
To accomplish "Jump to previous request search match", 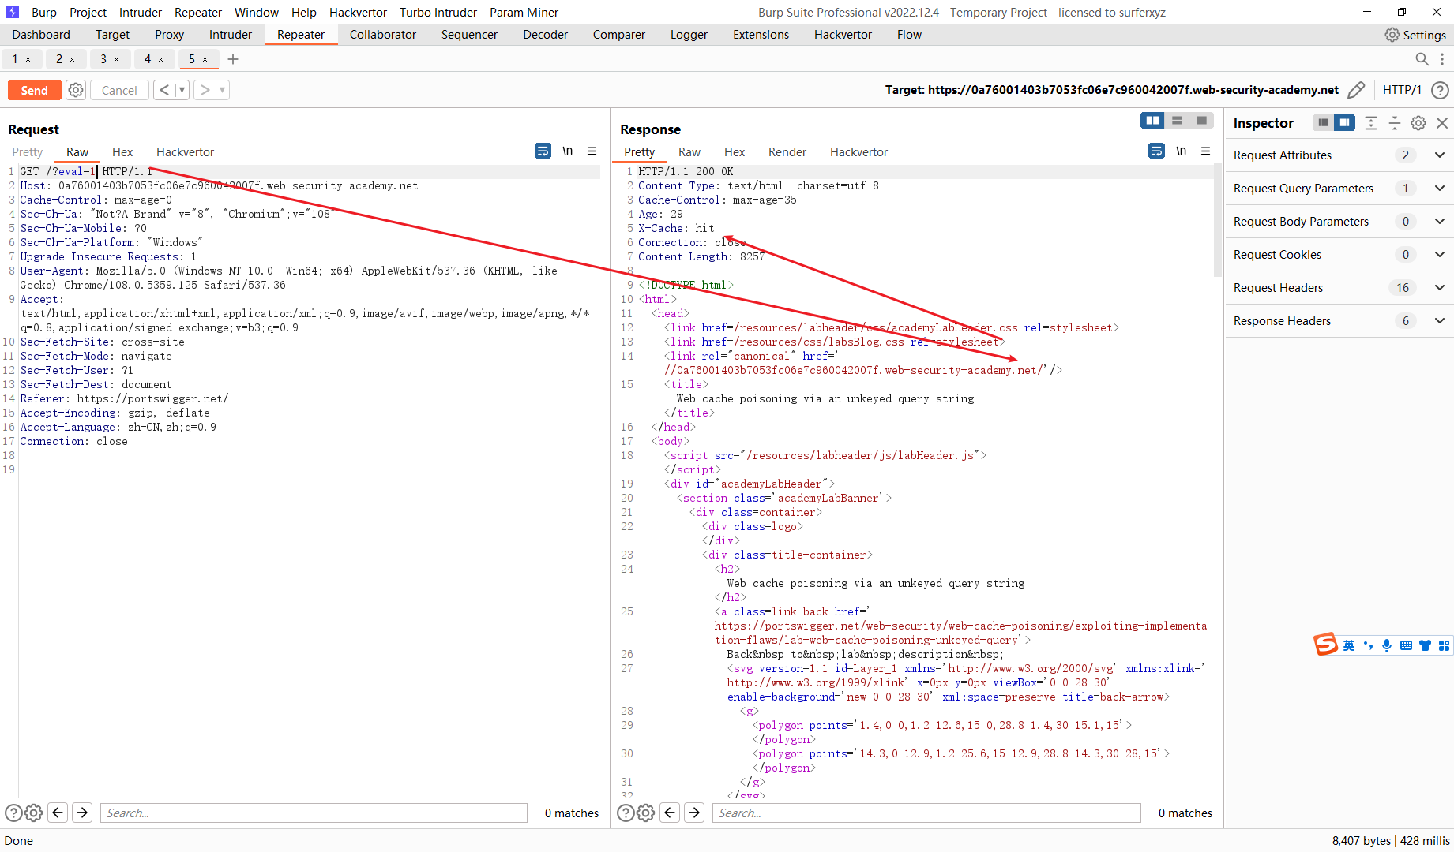I will (58, 813).
